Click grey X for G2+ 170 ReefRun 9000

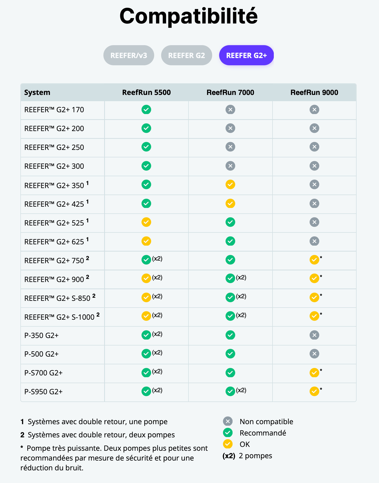314,110
